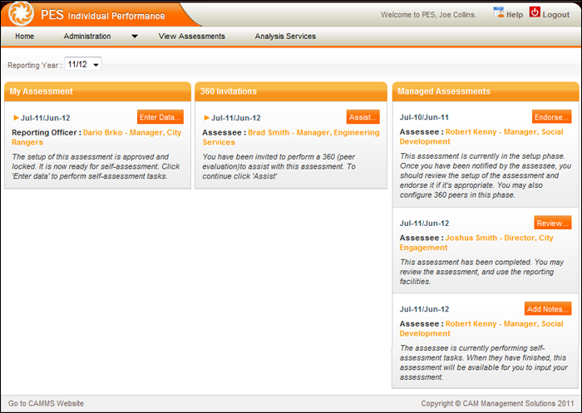Open Dario Brko reporting officer link
This screenshot has height=413, width=582.
click(x=131, y=132)
